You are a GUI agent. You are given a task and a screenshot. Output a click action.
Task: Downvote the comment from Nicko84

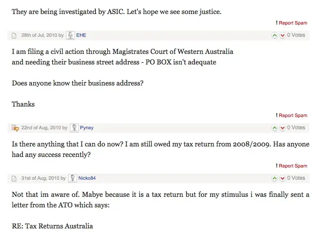point(282,178)
